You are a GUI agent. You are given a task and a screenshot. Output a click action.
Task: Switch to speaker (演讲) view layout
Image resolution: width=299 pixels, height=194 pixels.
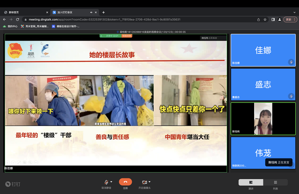(x=251, y=182)
